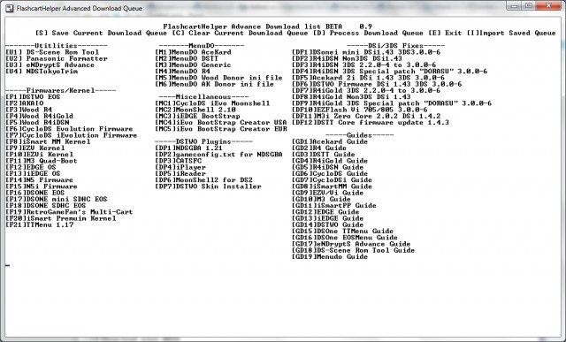
Task: Select [M1] MenuDO AceKard item
Action: (193, 52)
